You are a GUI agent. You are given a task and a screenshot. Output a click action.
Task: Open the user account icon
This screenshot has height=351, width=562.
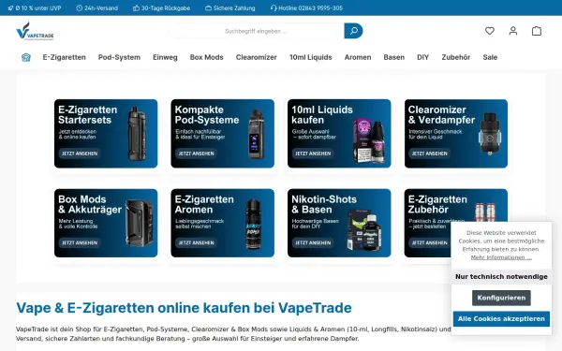(513, 31)
